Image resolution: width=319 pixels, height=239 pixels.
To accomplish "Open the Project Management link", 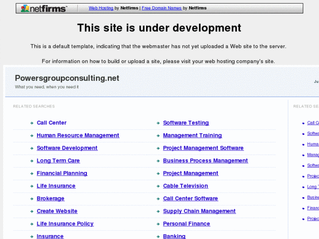I will (x=190, y=173).
